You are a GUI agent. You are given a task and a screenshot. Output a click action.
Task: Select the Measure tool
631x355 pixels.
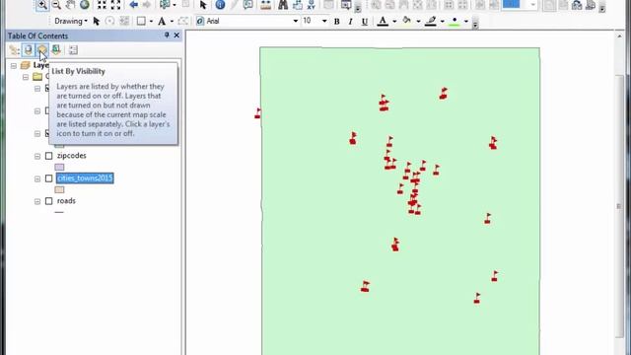(x=265, y=5)
